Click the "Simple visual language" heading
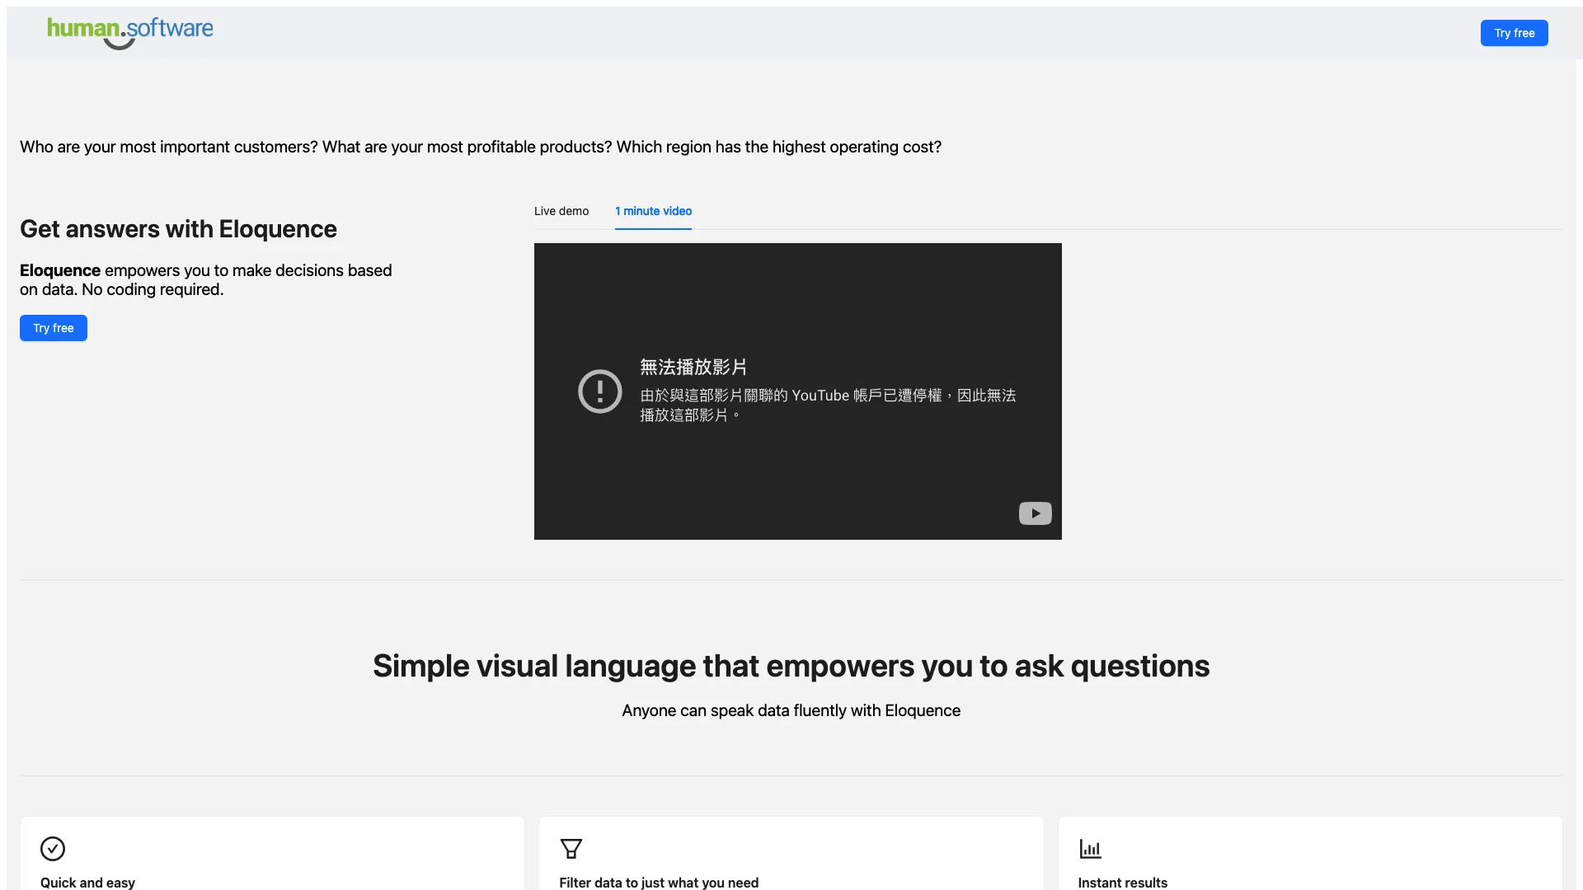 click(791, 666)
